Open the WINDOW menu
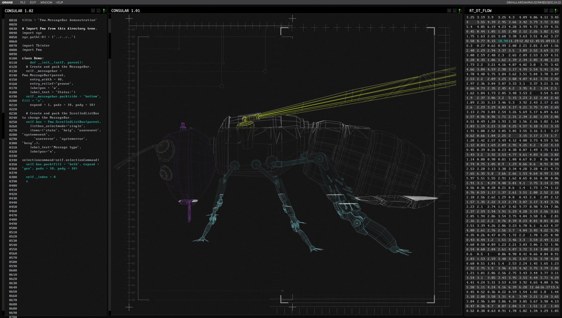Viewport: 562px width, 318px height. (x=46, y=2)
